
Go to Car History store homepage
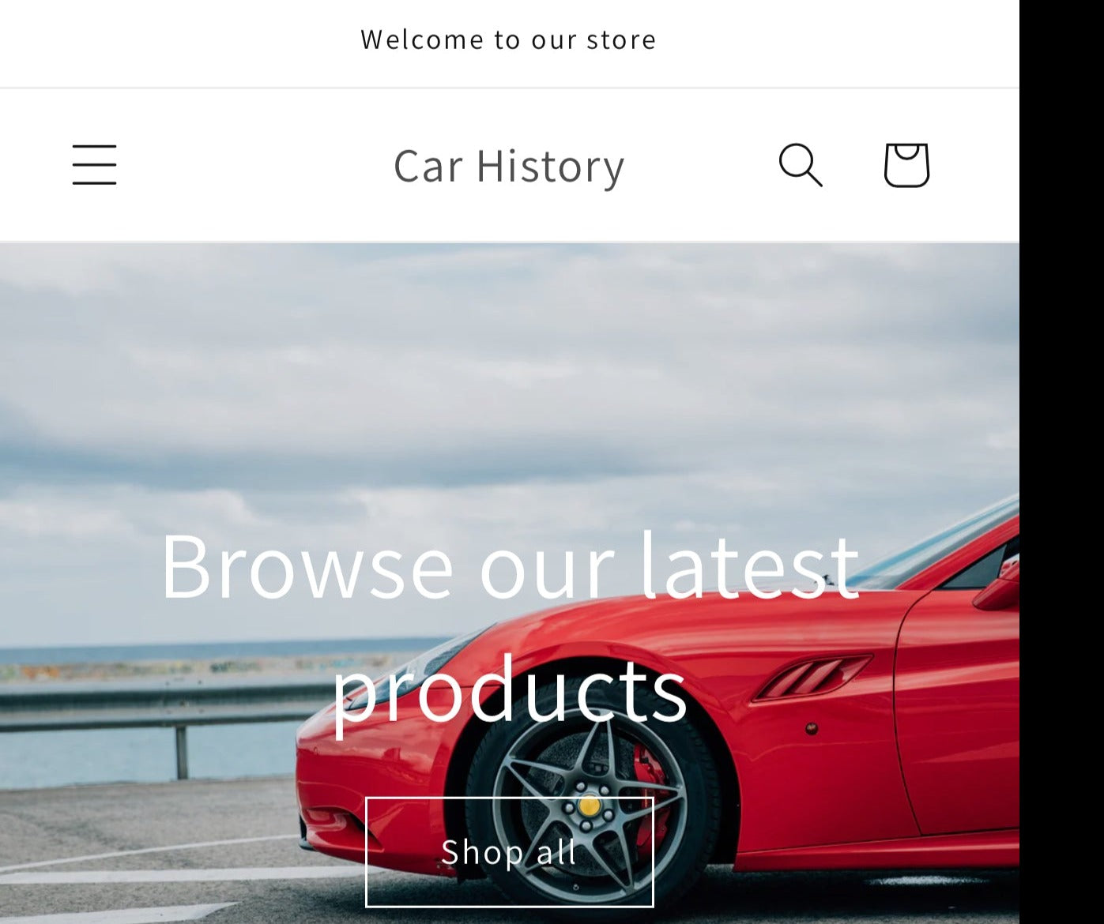pyautogui.click(x=509, y=165)
